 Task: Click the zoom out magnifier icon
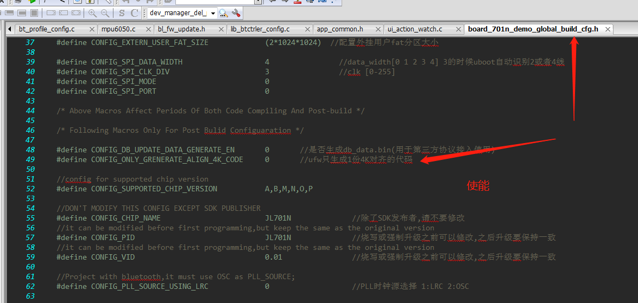(x=105, y=13)
